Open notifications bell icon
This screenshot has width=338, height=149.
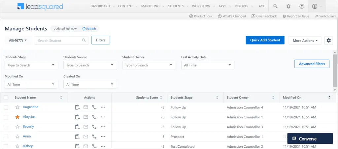click(x=288, y=6)
